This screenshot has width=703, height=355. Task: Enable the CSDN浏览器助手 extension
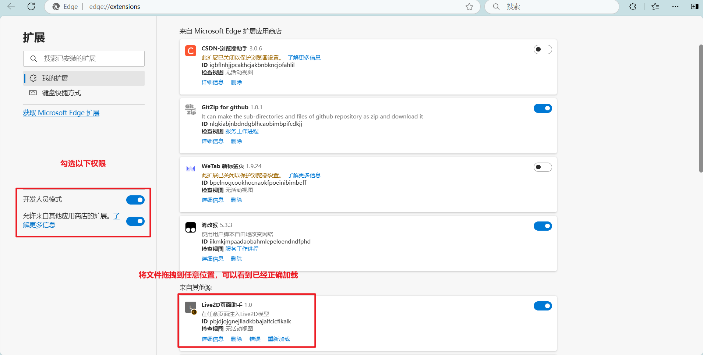(x=543, y=49)
